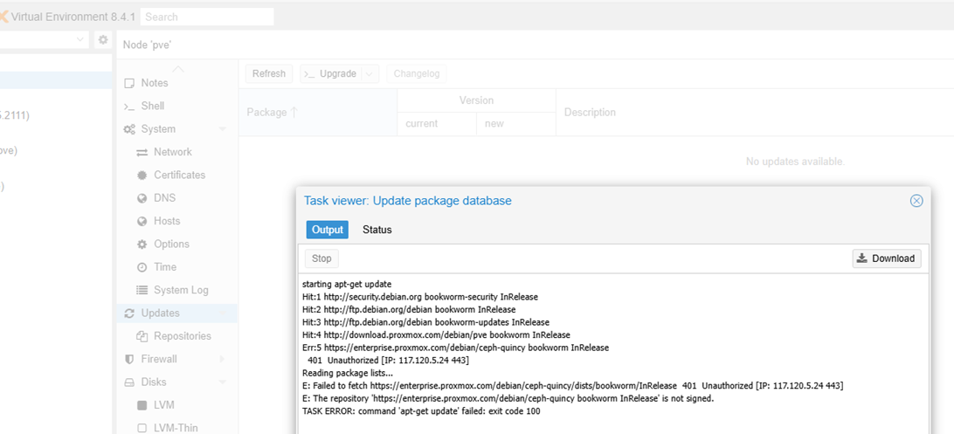Open the Shell console icon
Image resolution: width=954 pixels, height=434 pixels.
(128, 107)
